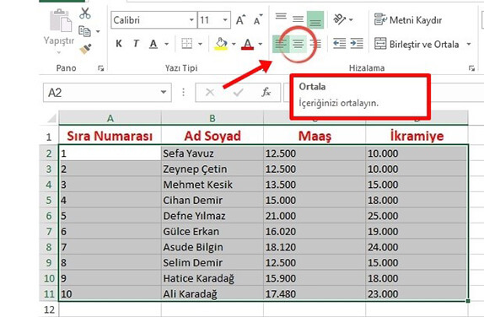Open the Pano dialog launcher
The width and height of the screenshot is (484, 317).
tap(100, 68)
